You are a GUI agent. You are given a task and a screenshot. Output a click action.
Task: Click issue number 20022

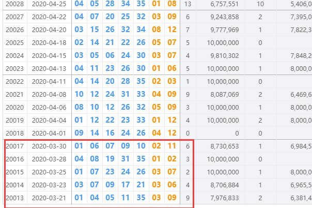[x=14, y=81]
